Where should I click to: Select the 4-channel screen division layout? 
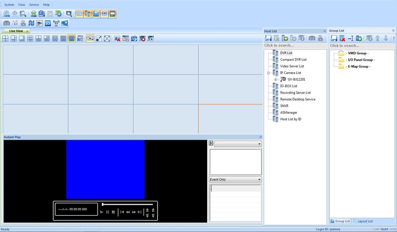pyautogui.click(x=5, y=38)
